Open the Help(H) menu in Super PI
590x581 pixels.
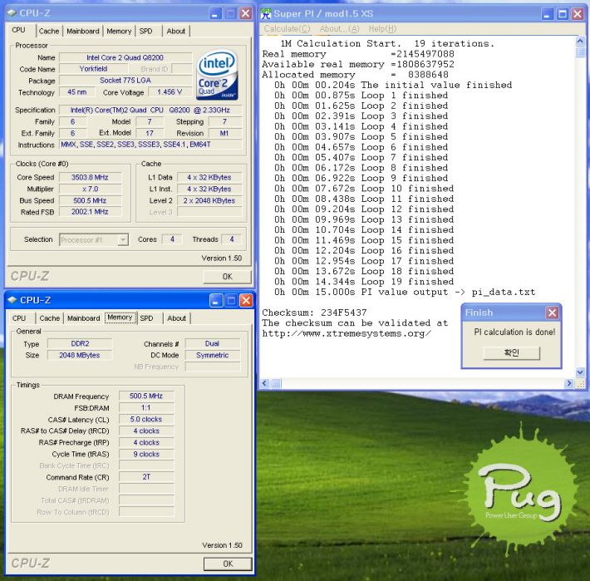pos(382,29)
